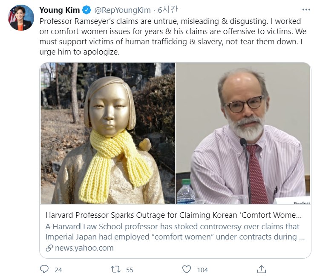The image size is (317, 277).
Task: Click the Young Kim display name
Action: 59,10
